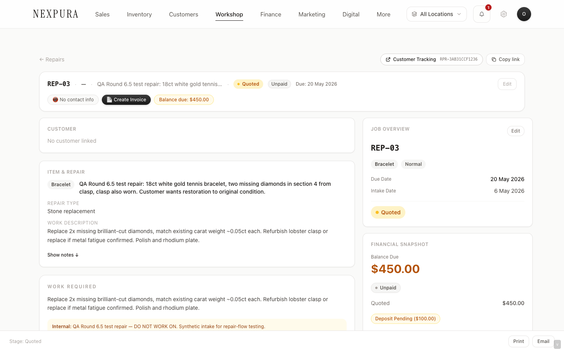Click the Create Invoice button
Viewport: 564px width, 352px height.
click(x=126, y=100)
